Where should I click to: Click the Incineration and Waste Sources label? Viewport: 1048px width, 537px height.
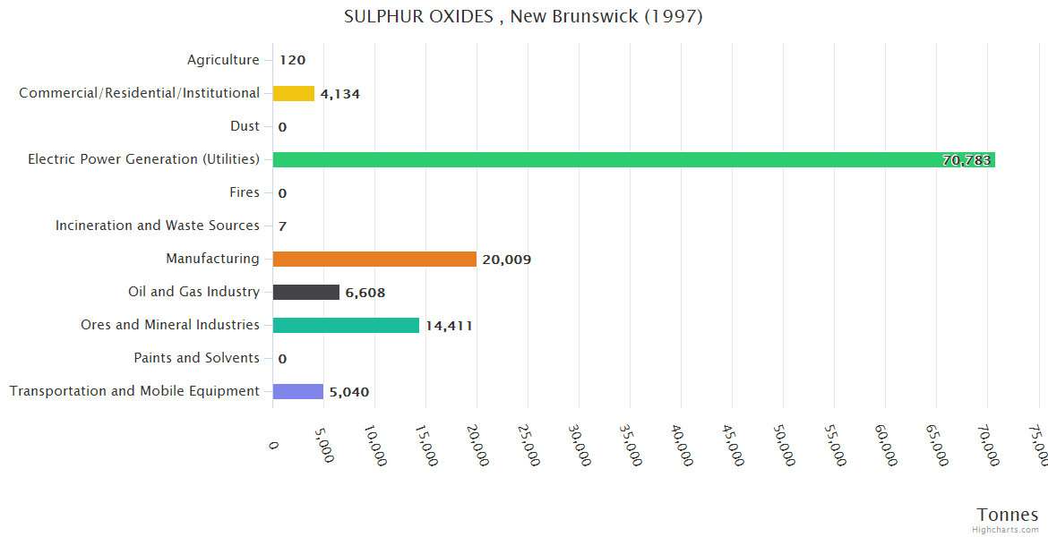point(158,226)
